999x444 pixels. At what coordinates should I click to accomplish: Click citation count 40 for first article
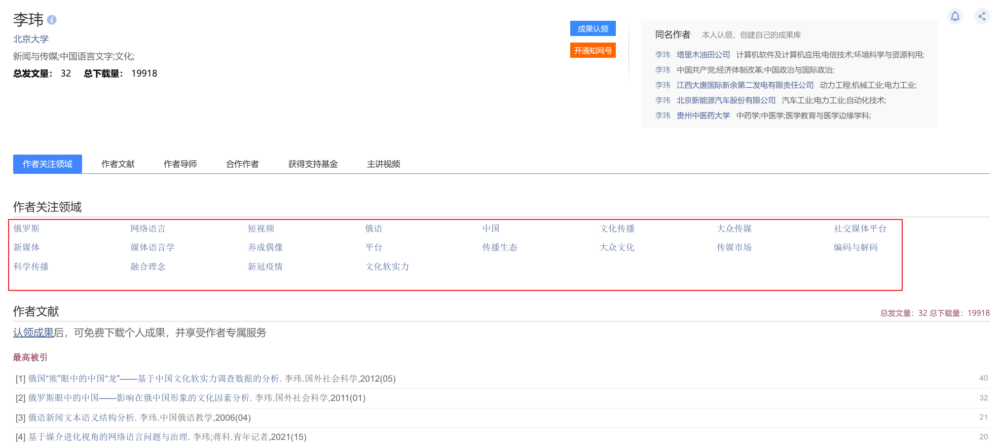click(x=983, y=378)
